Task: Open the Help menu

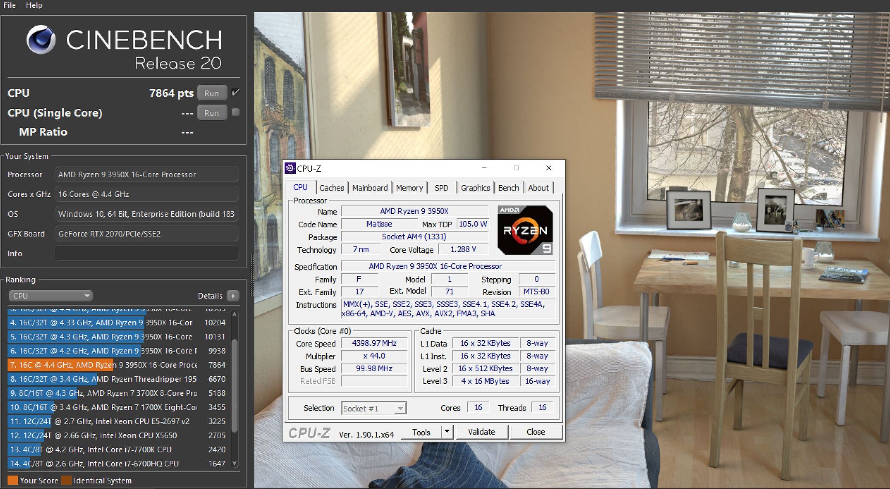Action: [x=34, y=5]
